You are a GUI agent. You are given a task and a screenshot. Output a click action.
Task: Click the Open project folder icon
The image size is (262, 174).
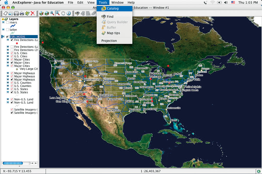point(11,13)
